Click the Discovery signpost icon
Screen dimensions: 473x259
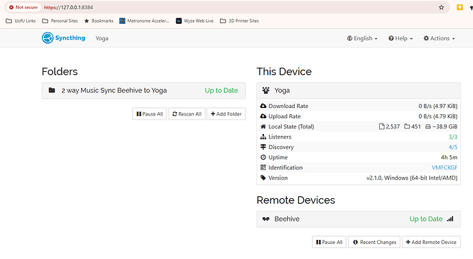(263, 147)
